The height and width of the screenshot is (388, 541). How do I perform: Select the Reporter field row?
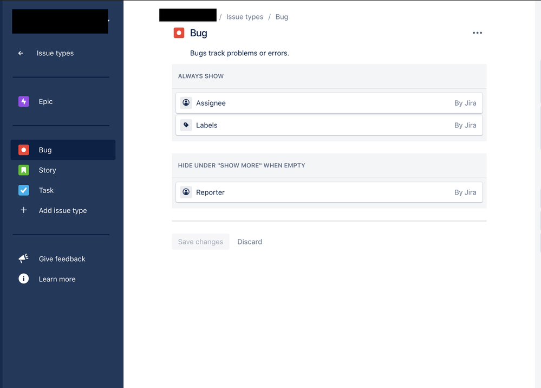[x=329, y=192]
